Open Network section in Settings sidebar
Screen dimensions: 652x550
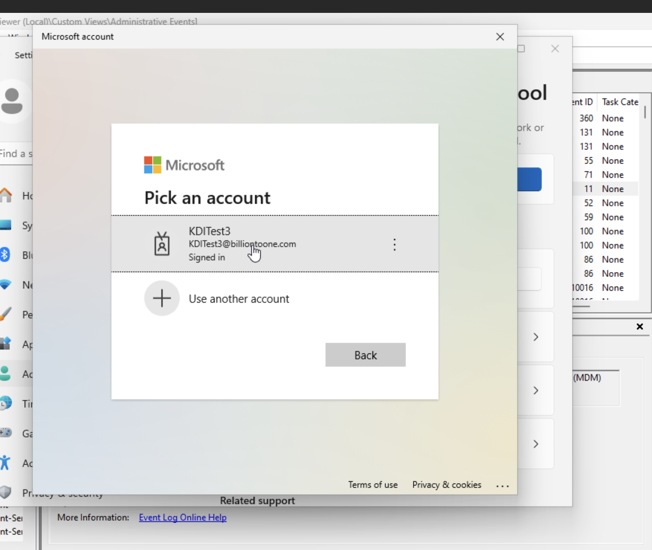click(16, 285)
